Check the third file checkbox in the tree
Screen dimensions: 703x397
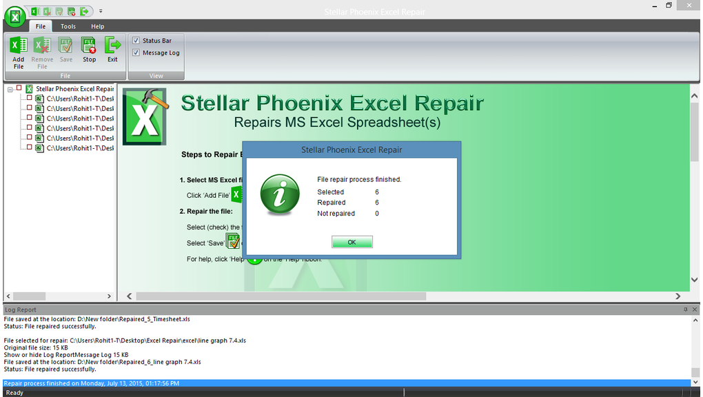pos(29,118)
